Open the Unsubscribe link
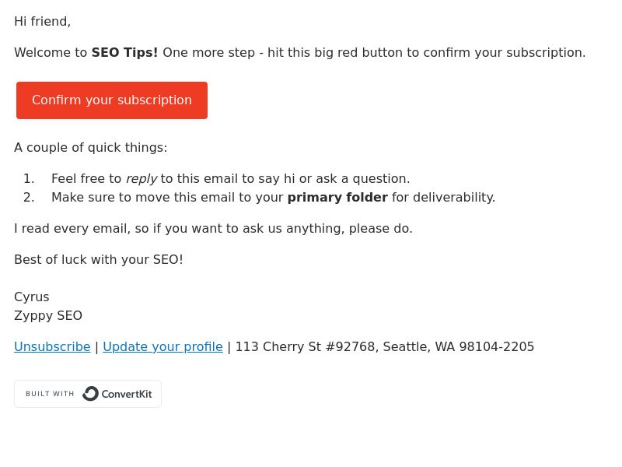This screenshot has height=467, width=622. (x=52, y=346)
